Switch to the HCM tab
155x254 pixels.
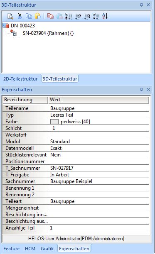click(30, 249)
